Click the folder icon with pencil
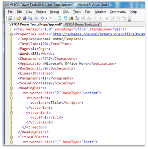The image size is (148, 149). (x=71, y=18)
